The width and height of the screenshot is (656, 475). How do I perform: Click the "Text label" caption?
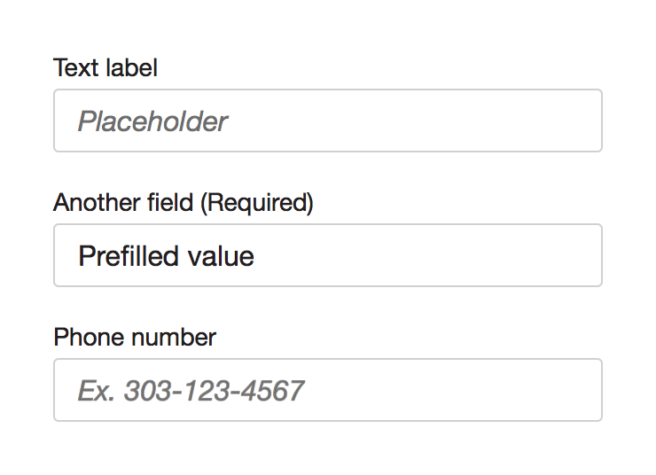(105, 68)
